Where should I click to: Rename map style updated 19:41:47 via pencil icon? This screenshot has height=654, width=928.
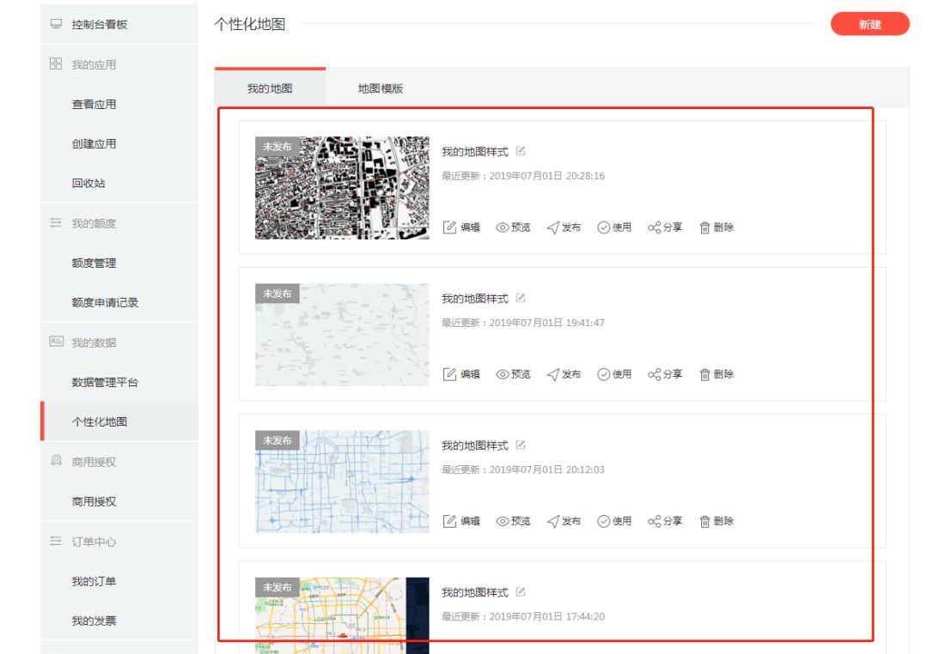[x=521, y=298]
